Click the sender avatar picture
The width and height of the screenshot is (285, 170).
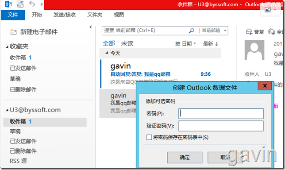(x=254, y=50)
